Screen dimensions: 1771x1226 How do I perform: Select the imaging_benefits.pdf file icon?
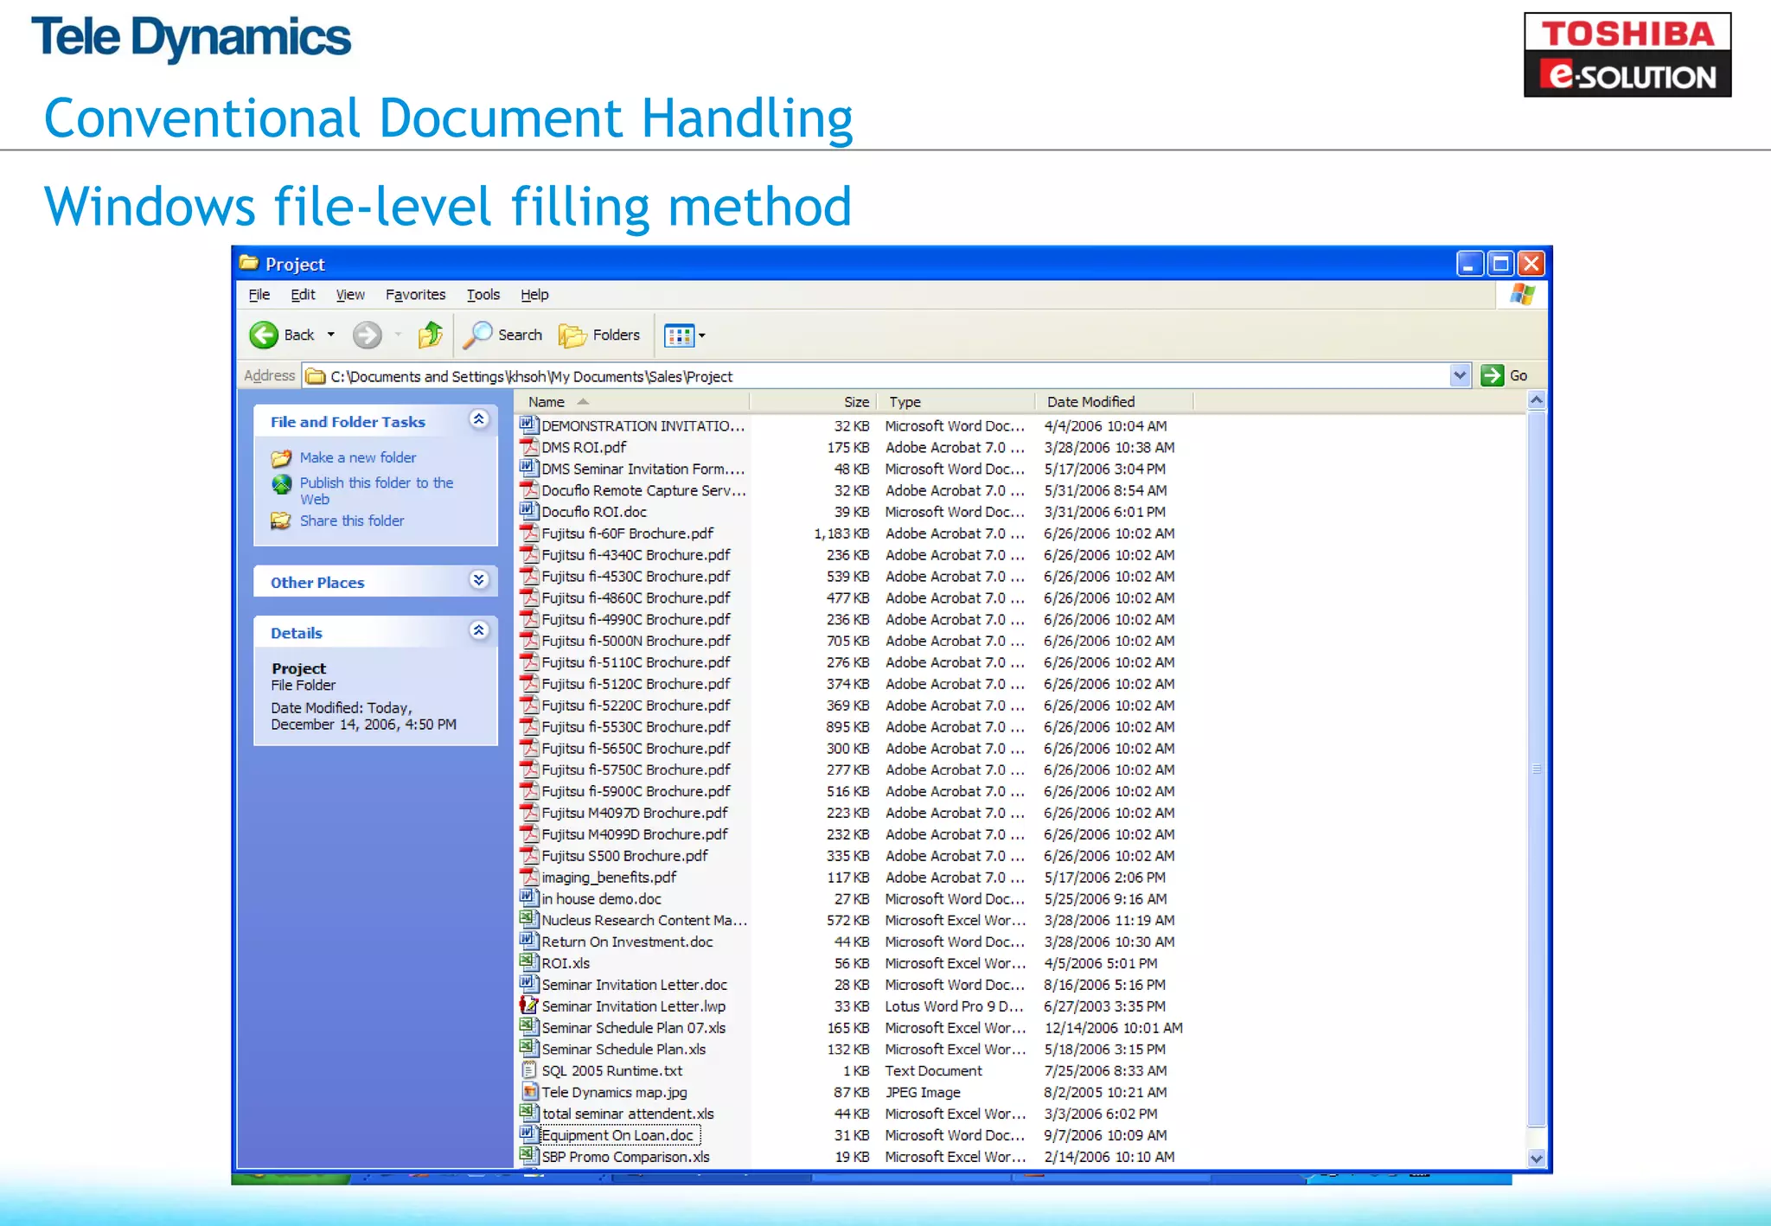(x=528, y=877)
